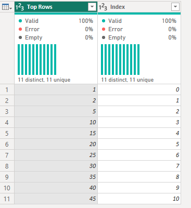Select row number 11 header
Viewport: 191px width, 208px height.
[x=7, y=199]
